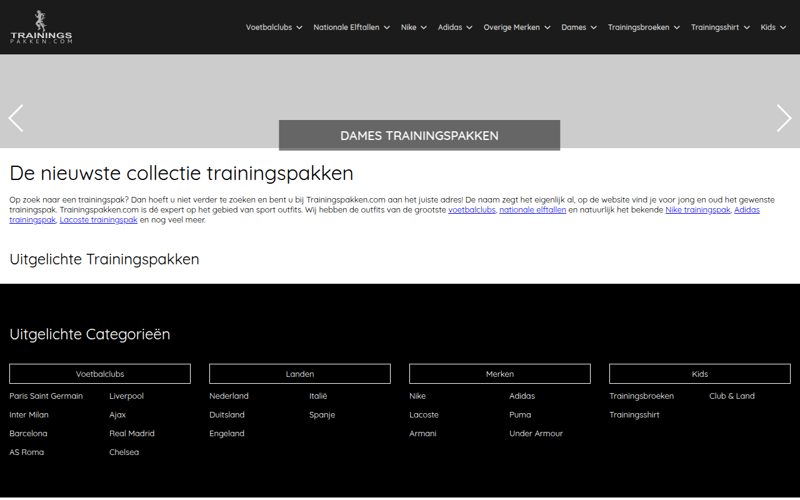Click the Trainingspakken.com logo

pos(41,27)
